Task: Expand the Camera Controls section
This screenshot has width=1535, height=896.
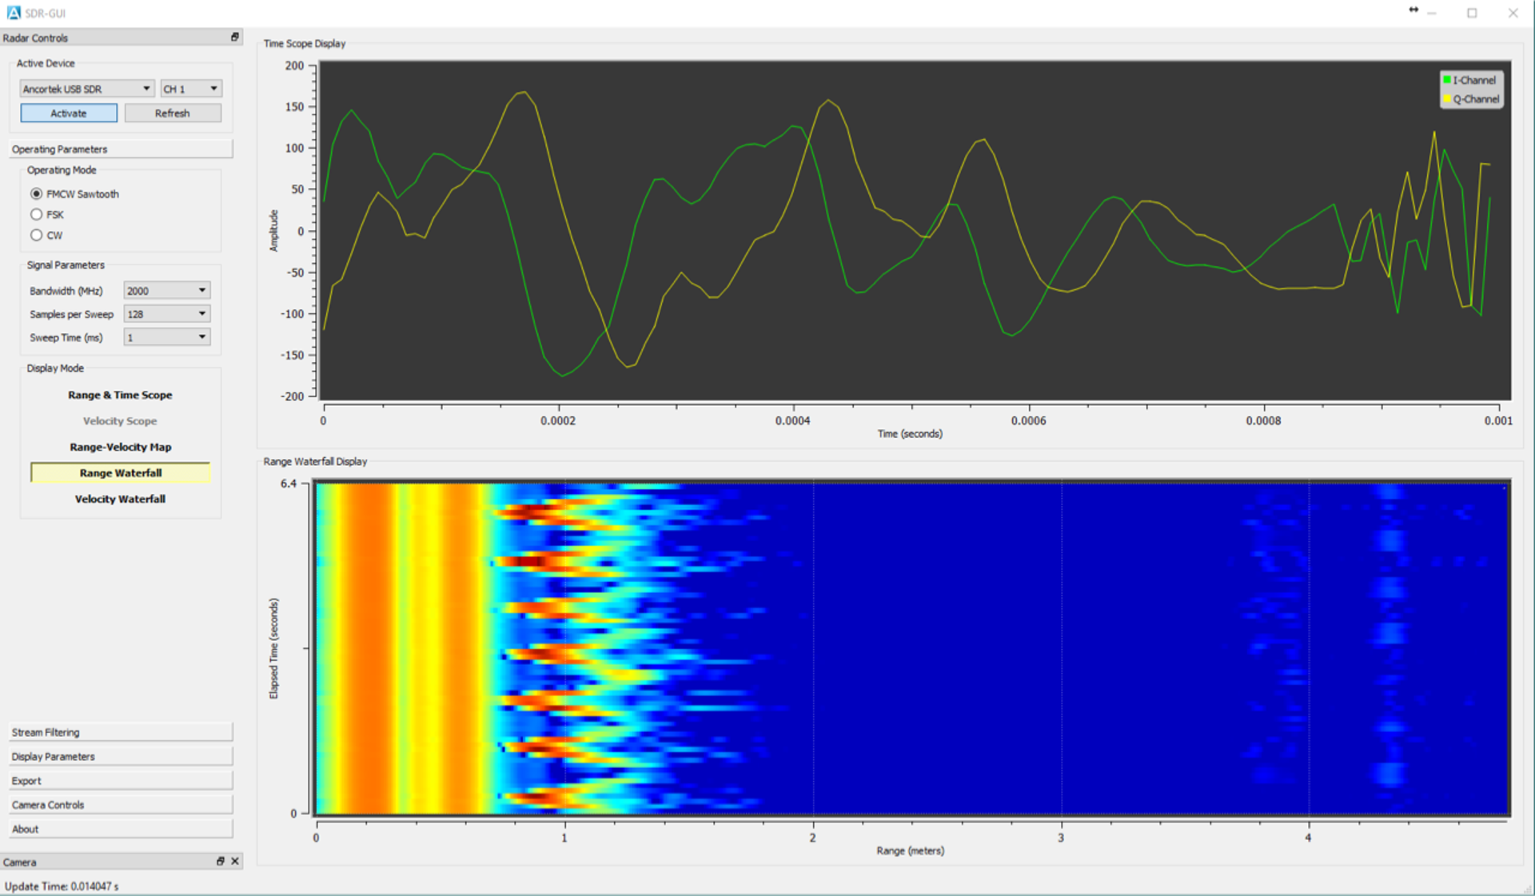Action: pos(120,804)
